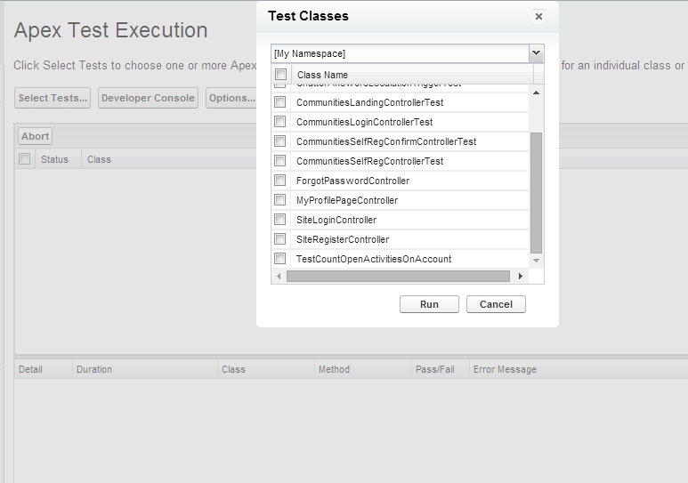
Task: Select SiteLoginController class name
Action: click(x=336, y=220)
